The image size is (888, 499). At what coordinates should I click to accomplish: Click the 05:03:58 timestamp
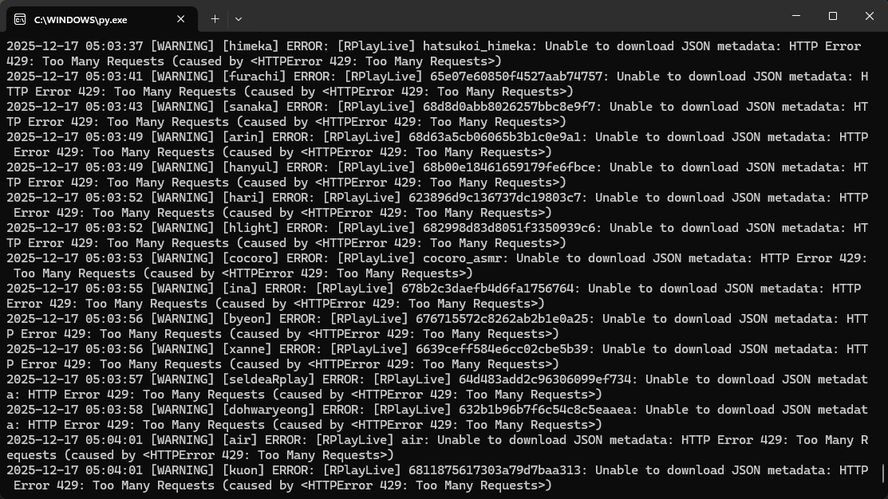coord(114,409)
